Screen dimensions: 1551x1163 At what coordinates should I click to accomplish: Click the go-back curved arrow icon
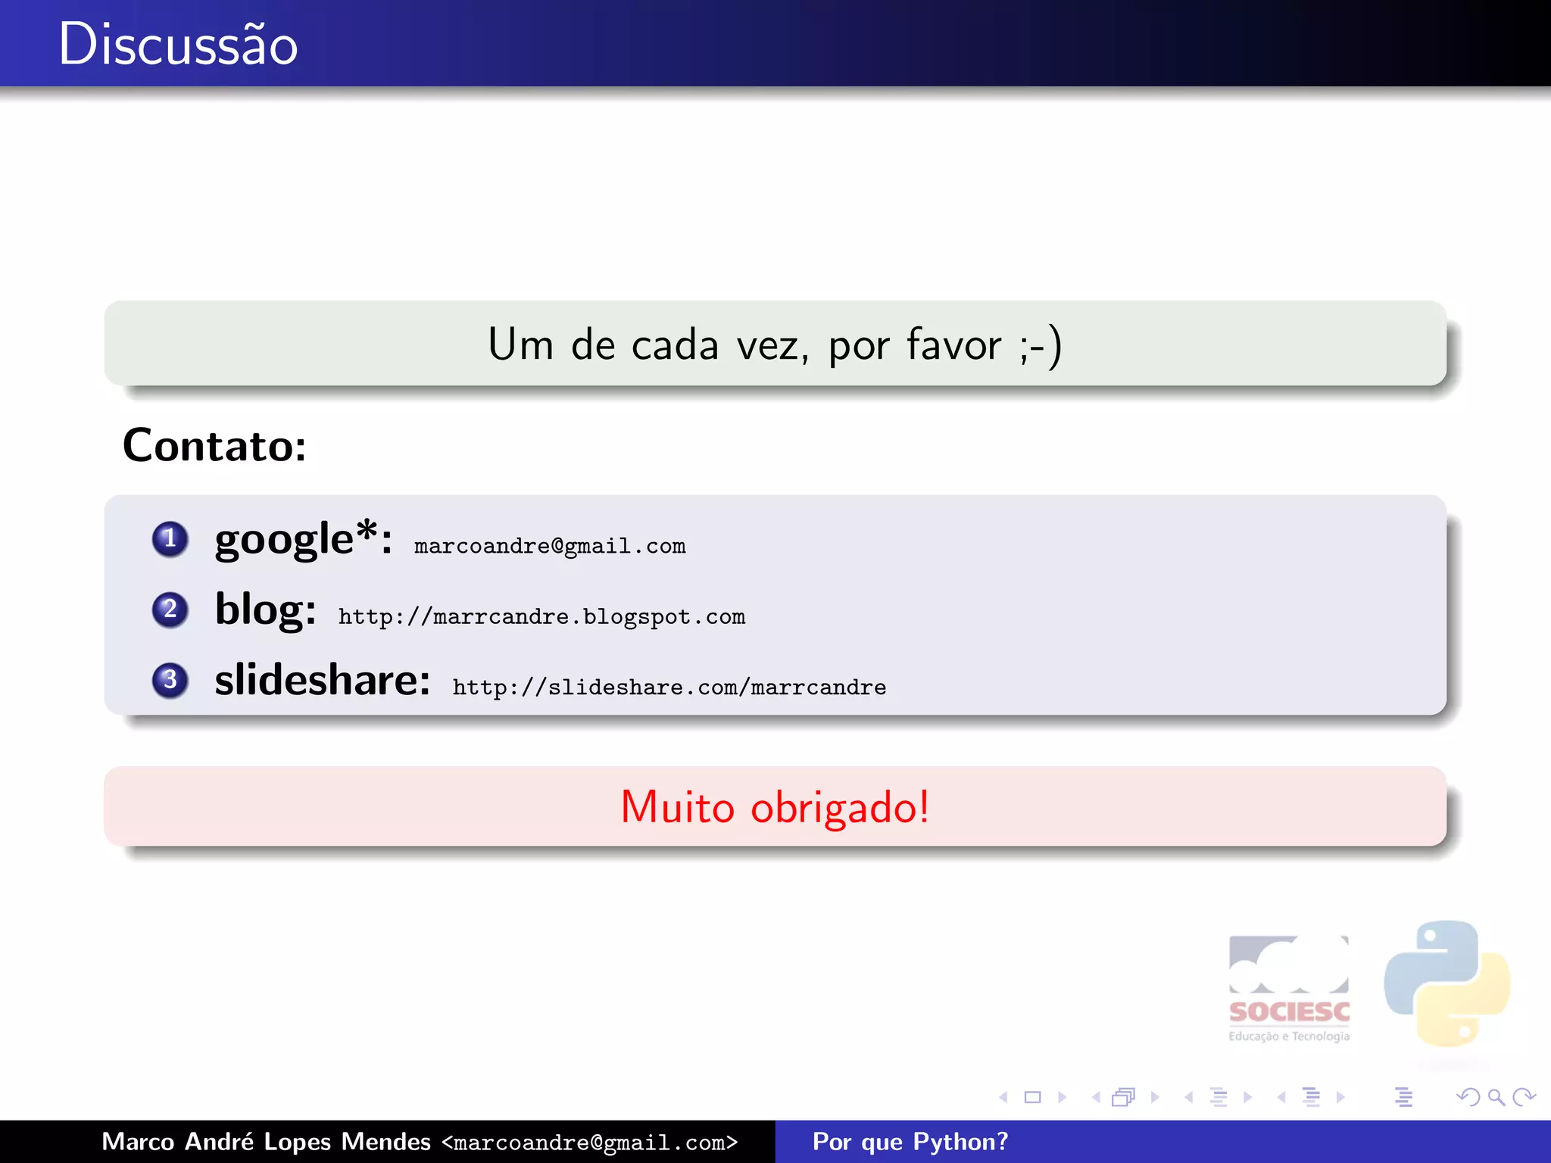[x=1468, y=1097]
